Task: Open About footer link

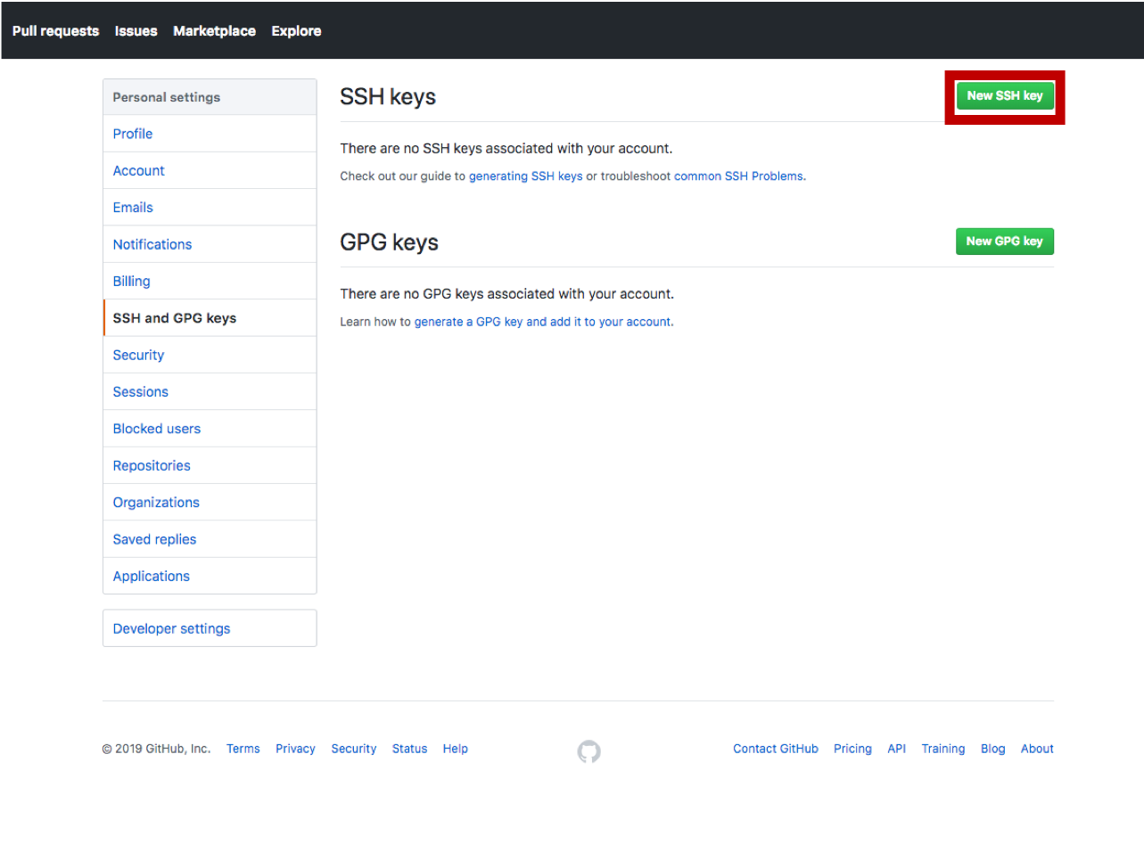Action: (1037, 749)
